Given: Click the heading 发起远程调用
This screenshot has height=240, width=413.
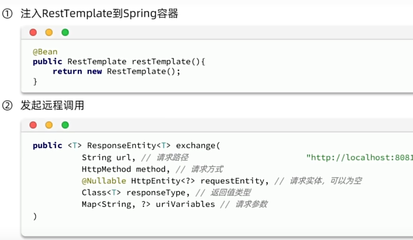Looking at the screenshot, I should [52, 106].
